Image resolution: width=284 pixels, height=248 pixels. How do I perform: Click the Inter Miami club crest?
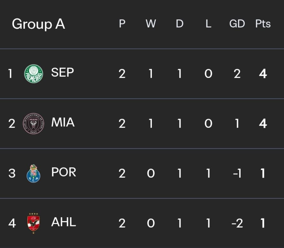point(34,124)
